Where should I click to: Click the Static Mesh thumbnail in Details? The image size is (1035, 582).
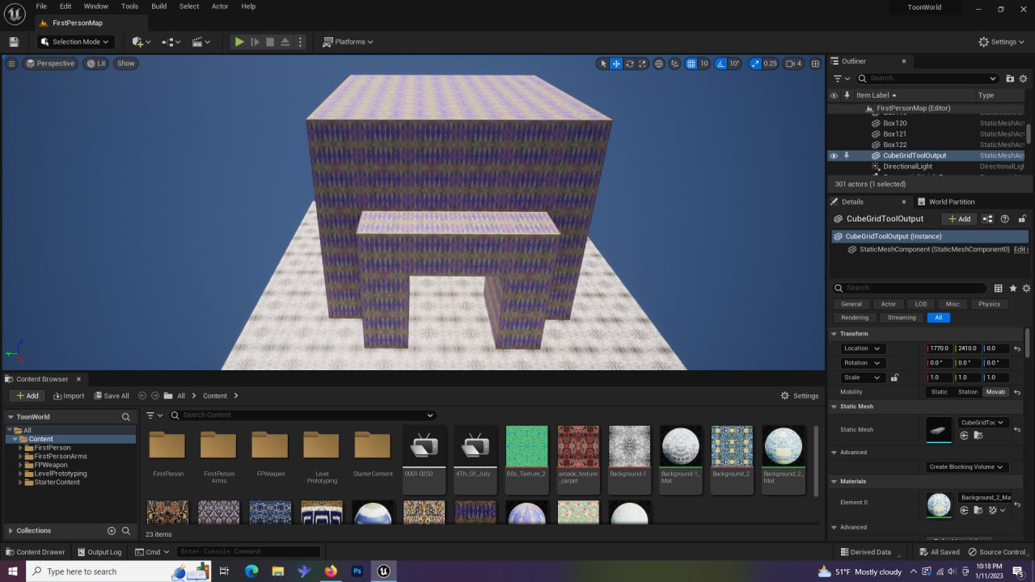[x=939, y=429]
